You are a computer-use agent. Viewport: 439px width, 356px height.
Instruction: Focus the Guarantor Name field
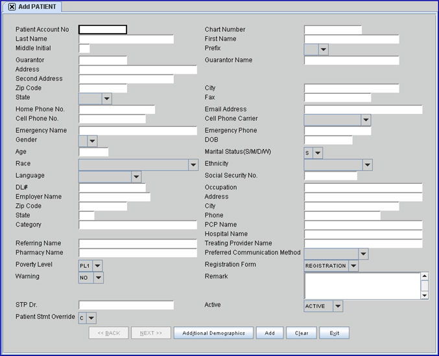coord(351,60)
